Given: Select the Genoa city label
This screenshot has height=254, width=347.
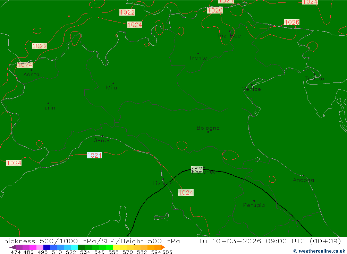Looking at the screenshot, I should point(102,140).
